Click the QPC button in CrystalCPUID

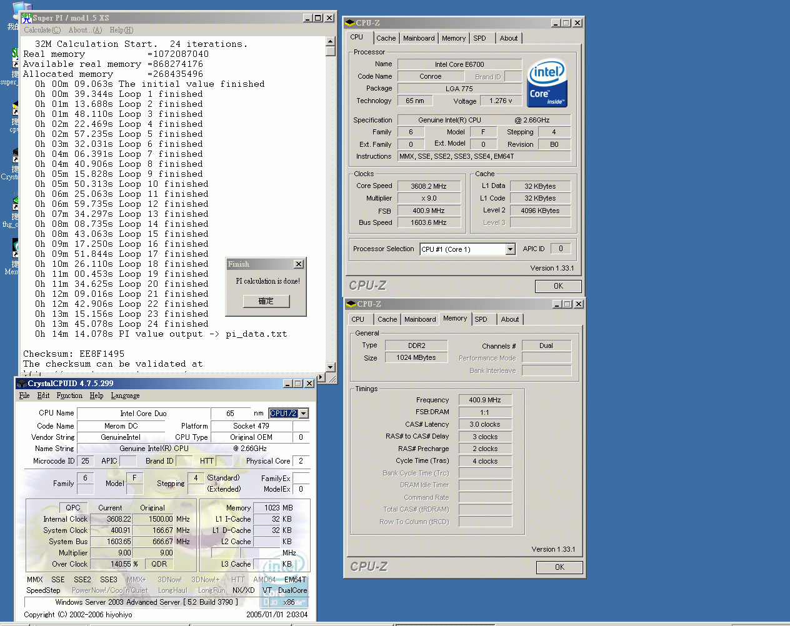(x=73, y=508)
